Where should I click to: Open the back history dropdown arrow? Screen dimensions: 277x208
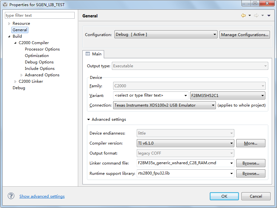tap(250, 16)
